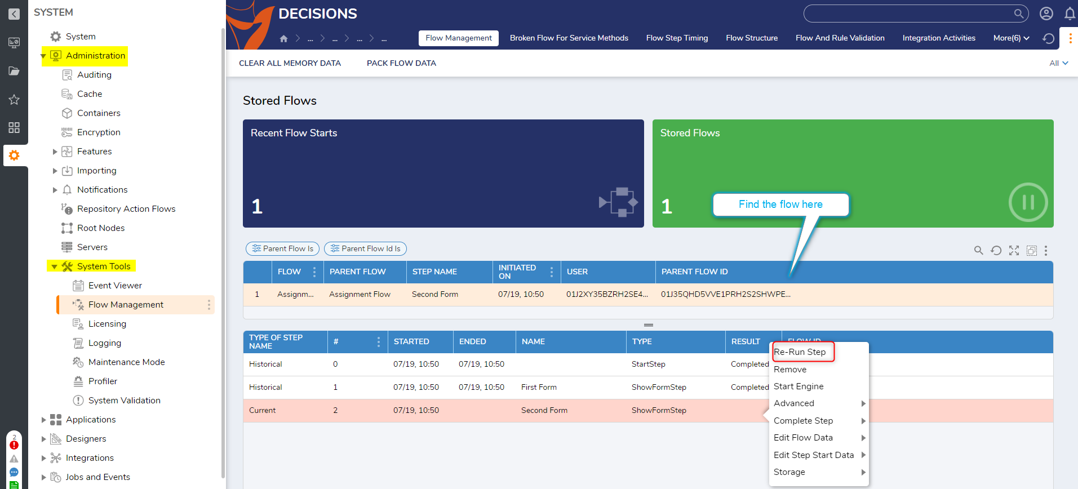Image resolution: width=1078 pixels, height=489 pixels.
Task: Click Parent Flow Is filter chip
Action: coord(282,248)
